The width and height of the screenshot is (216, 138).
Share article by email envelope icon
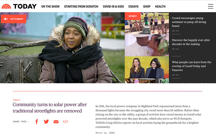tap(56, 121)
